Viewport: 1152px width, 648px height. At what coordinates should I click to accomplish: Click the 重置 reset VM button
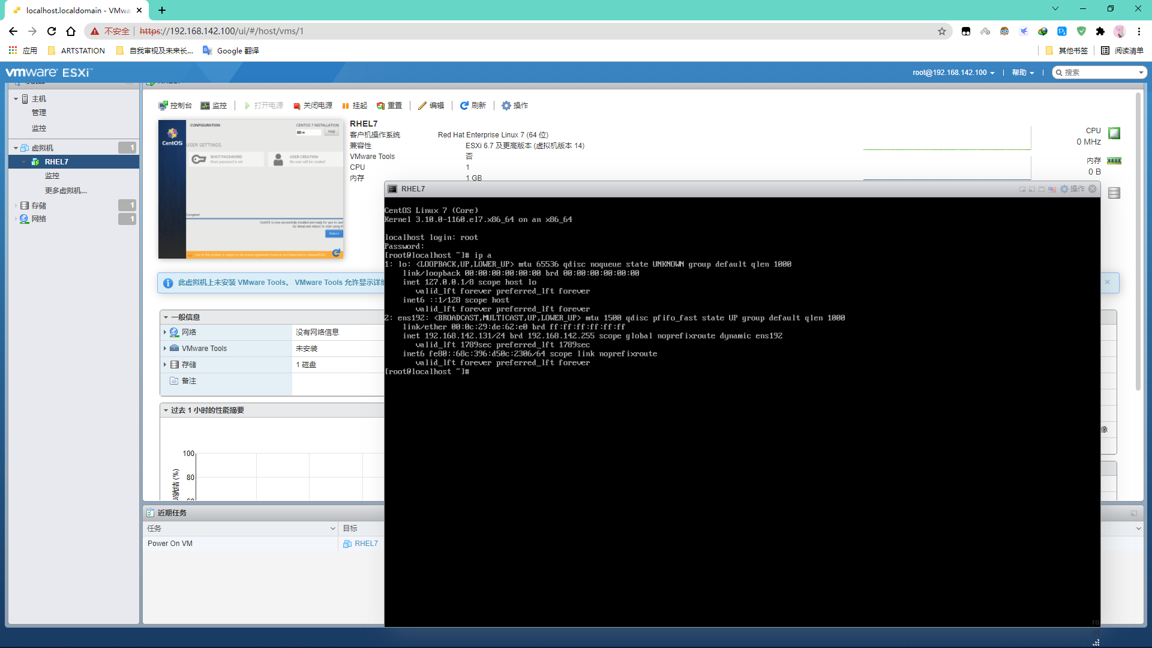pyautogui.click(x=389, y=106)
